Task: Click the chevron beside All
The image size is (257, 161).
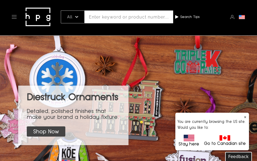Action: (x=77, y=17)
